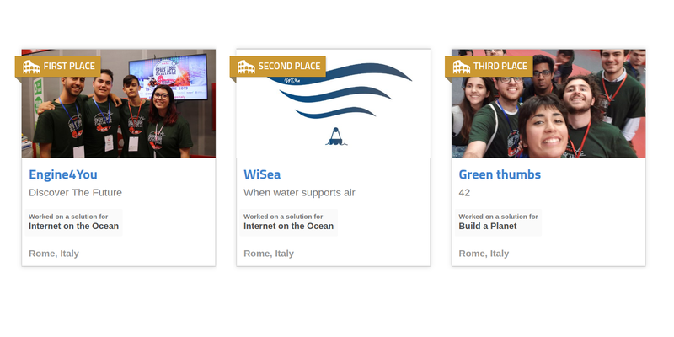Open the WiSea team title link
674x337 pixels.
(262, 174)
